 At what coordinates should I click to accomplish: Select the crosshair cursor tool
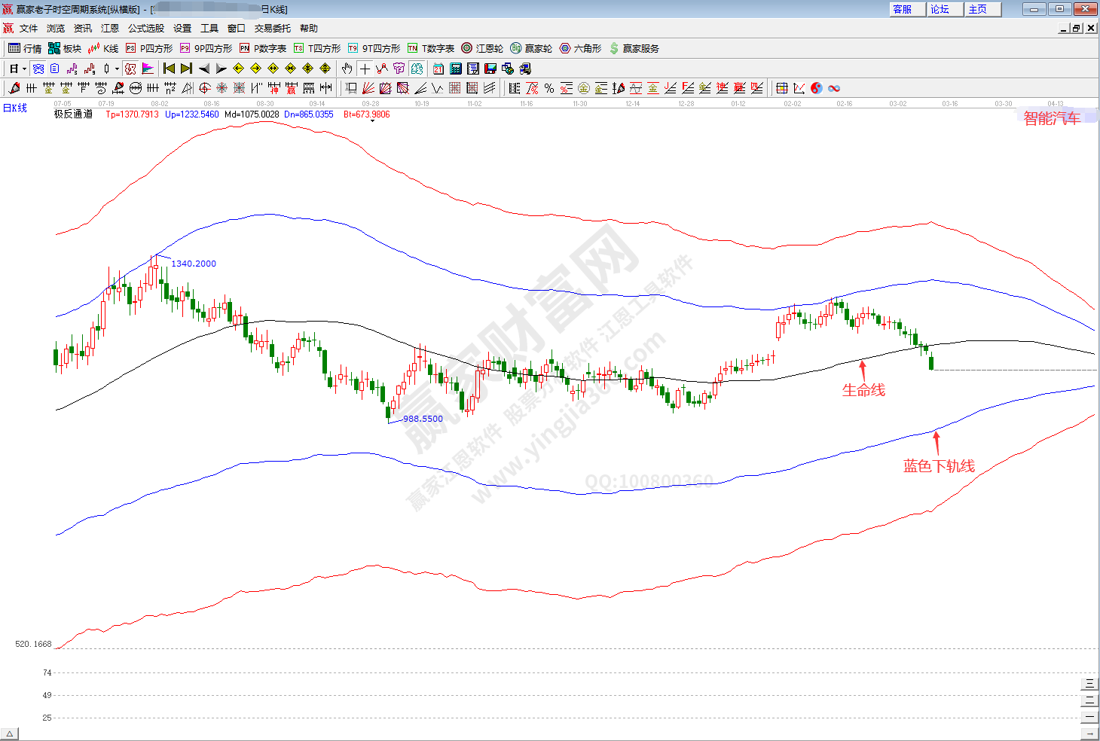click(x=365, y=69)
